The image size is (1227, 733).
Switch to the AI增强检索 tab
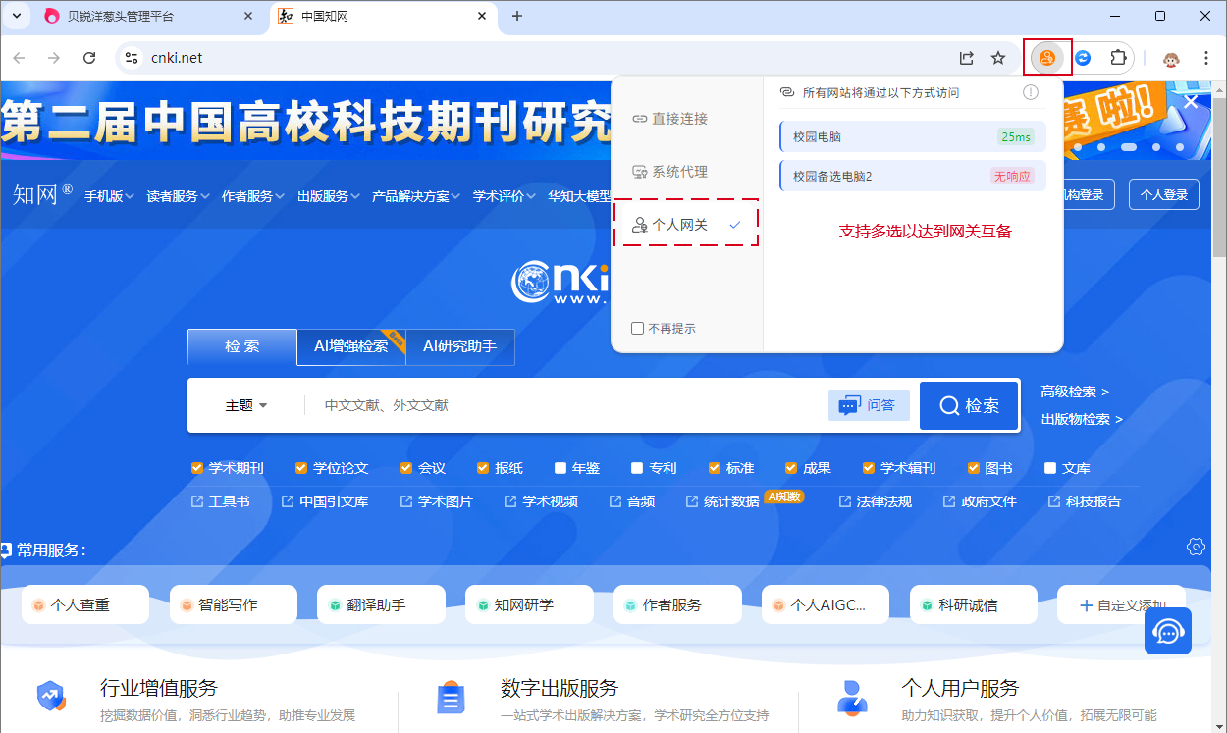click(351, 347)
